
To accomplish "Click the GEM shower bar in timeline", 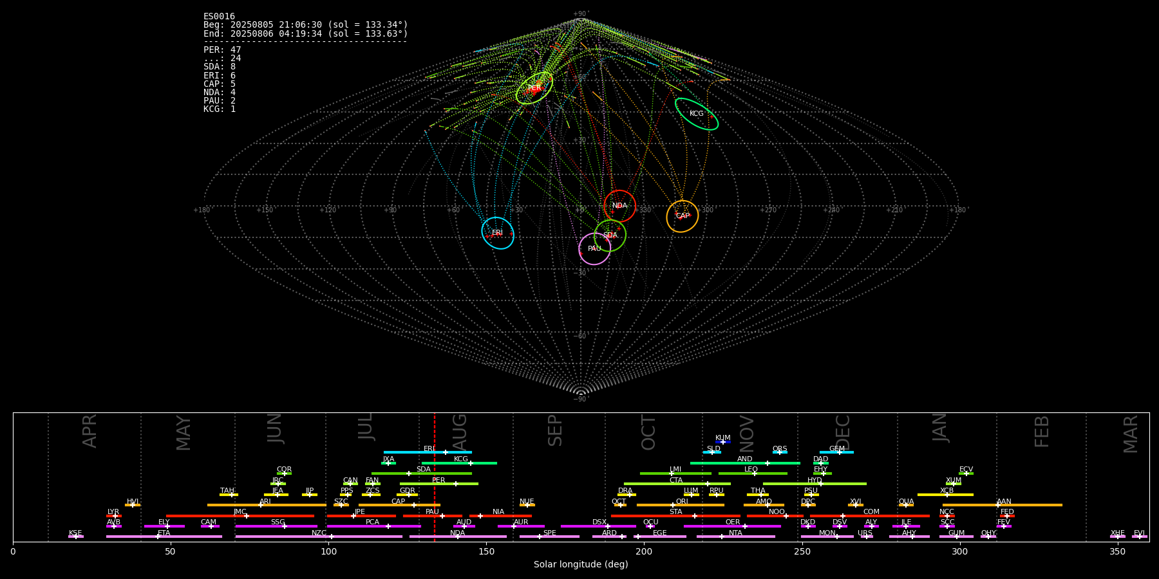I will tap(836, 452).
